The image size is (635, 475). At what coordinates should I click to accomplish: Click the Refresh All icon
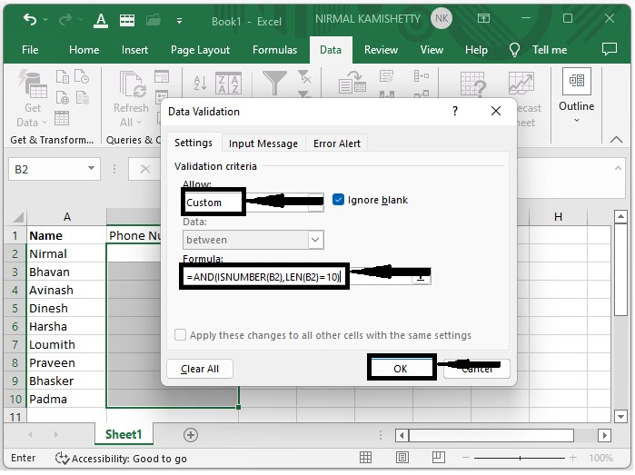[131, 86]
